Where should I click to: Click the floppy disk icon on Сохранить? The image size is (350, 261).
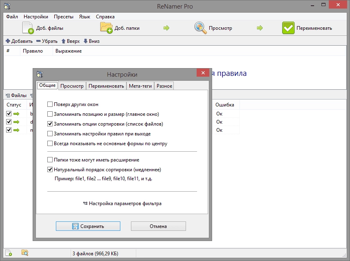tap(75, 226)
